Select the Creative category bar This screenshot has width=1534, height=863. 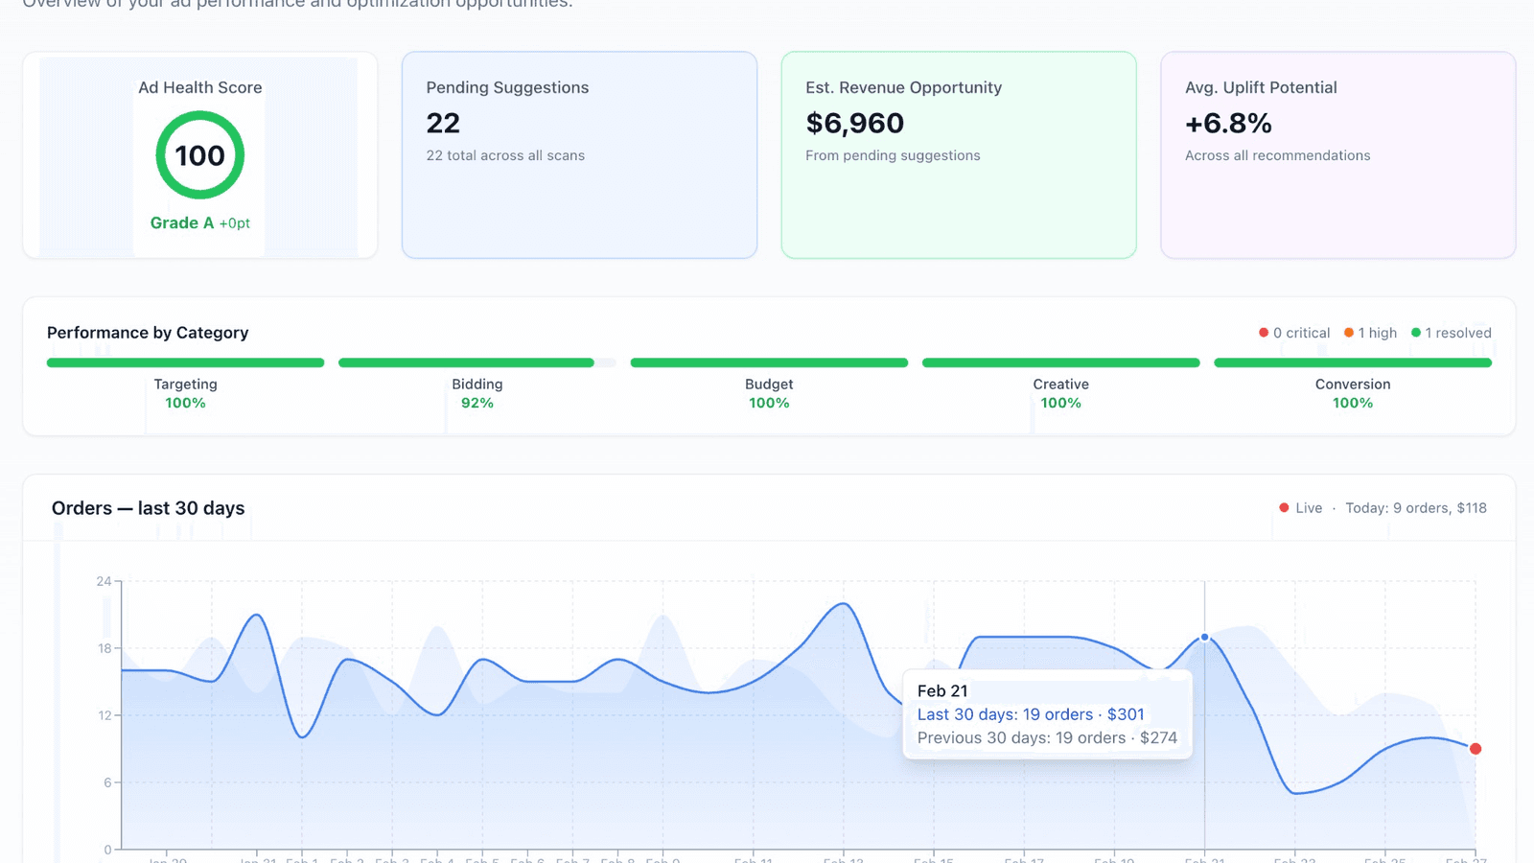click(1061, 362)
